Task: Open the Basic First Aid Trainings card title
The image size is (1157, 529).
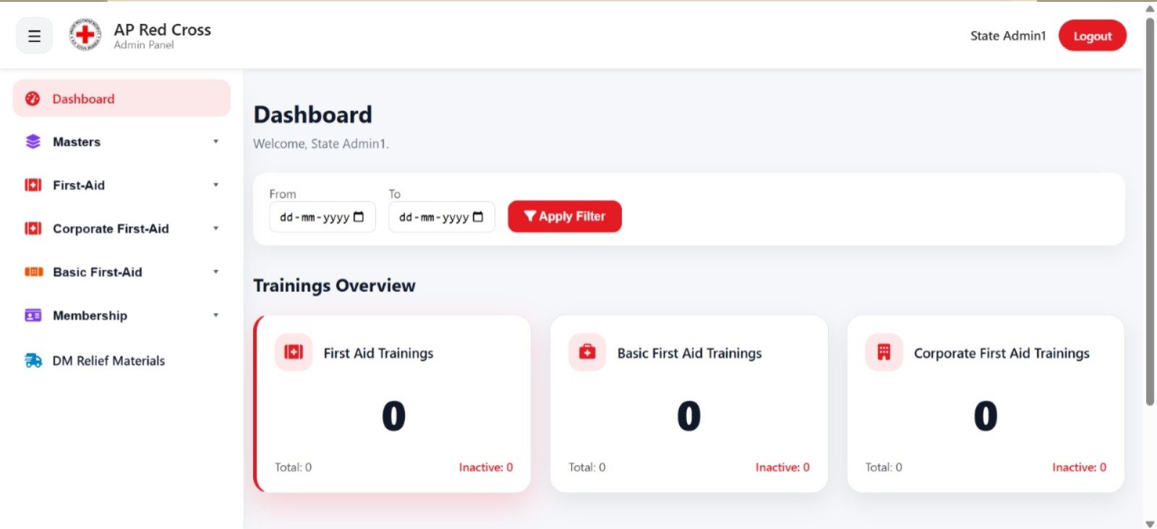Action: tap(689, 353)
